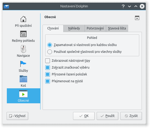Toggle 'Přirozené řazení položek' checkbox
Image resolution: width=150 pixels, height=128 pixels.
click(x=66, y=74)
